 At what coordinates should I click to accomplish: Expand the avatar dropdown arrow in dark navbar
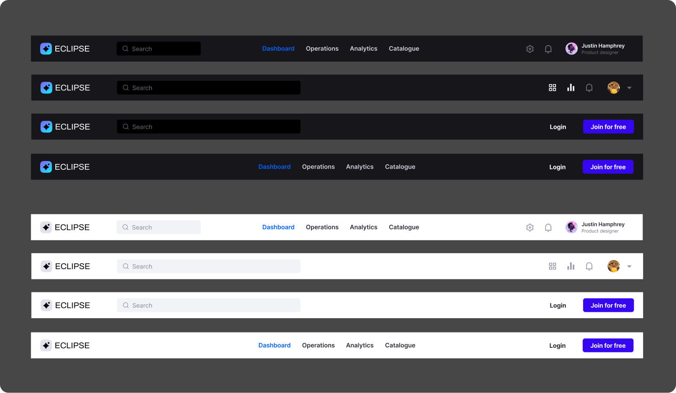tap(629, 88)
